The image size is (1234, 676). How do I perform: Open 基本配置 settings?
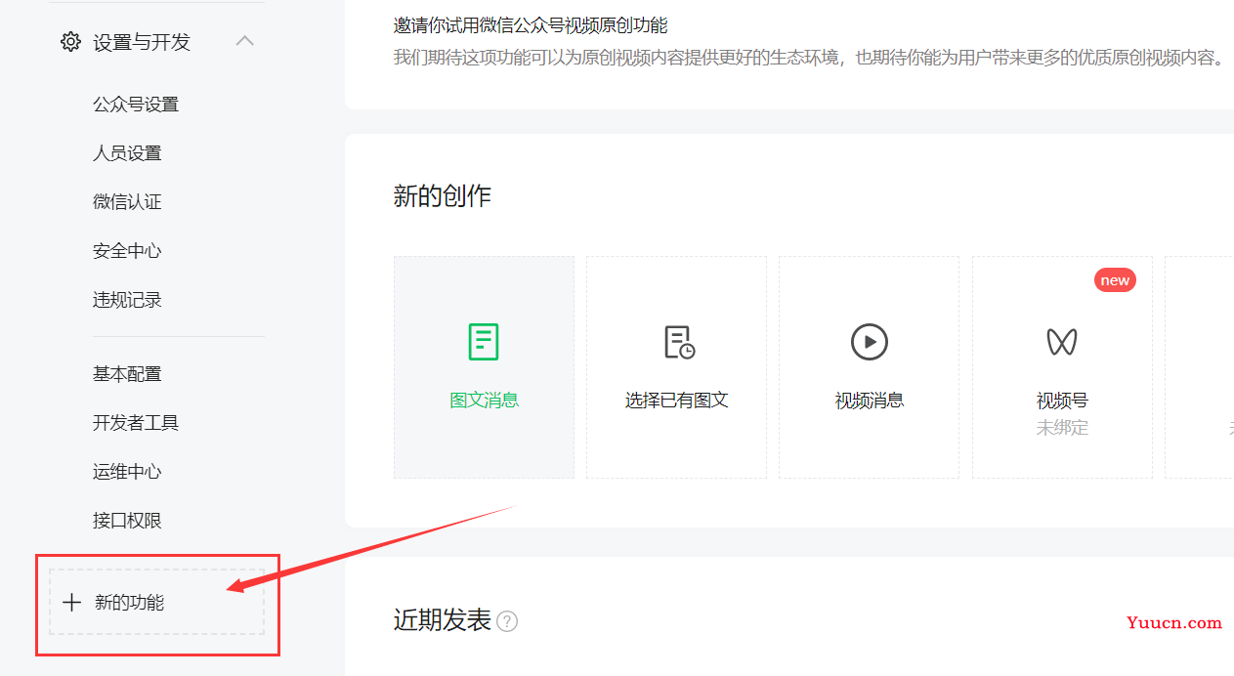click(127, 374)
